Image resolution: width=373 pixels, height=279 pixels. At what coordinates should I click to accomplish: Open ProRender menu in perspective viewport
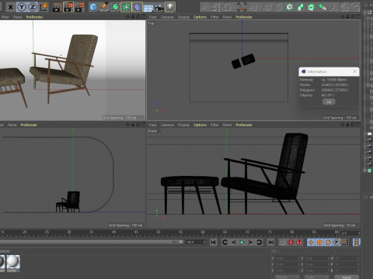tap(34, 17)
